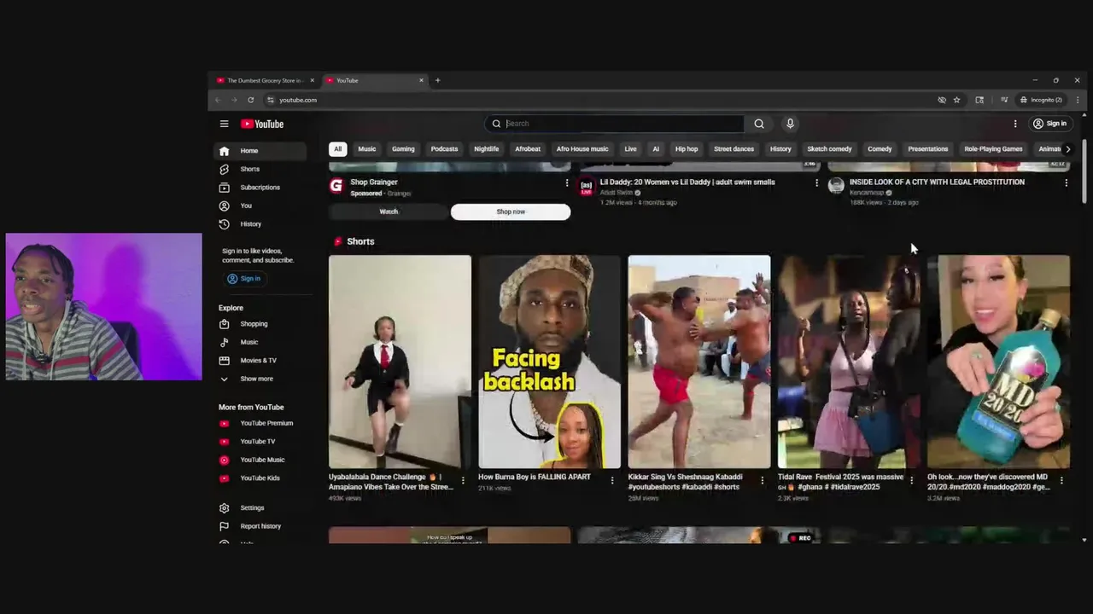
Task: Click the Shop now button
Action: pyautogui.click(x=511, y=211)
